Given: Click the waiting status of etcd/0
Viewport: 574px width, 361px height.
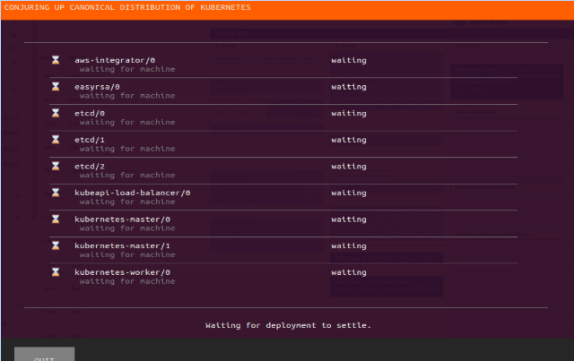Looking at the screenshot, I should click(x=349, y=114).
